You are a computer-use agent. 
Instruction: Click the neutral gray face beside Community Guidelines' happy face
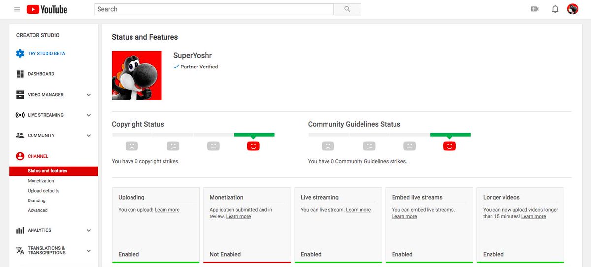(409, 146)
